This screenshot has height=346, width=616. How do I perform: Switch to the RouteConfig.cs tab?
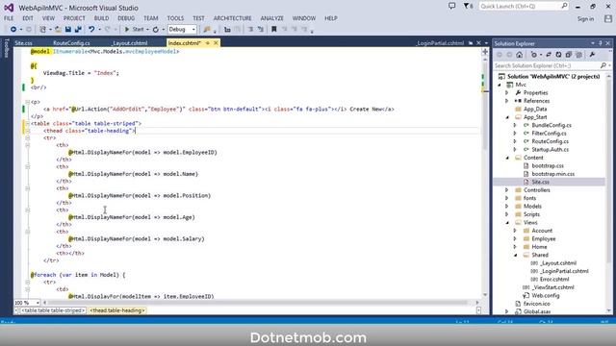click(x=71, y=43)
